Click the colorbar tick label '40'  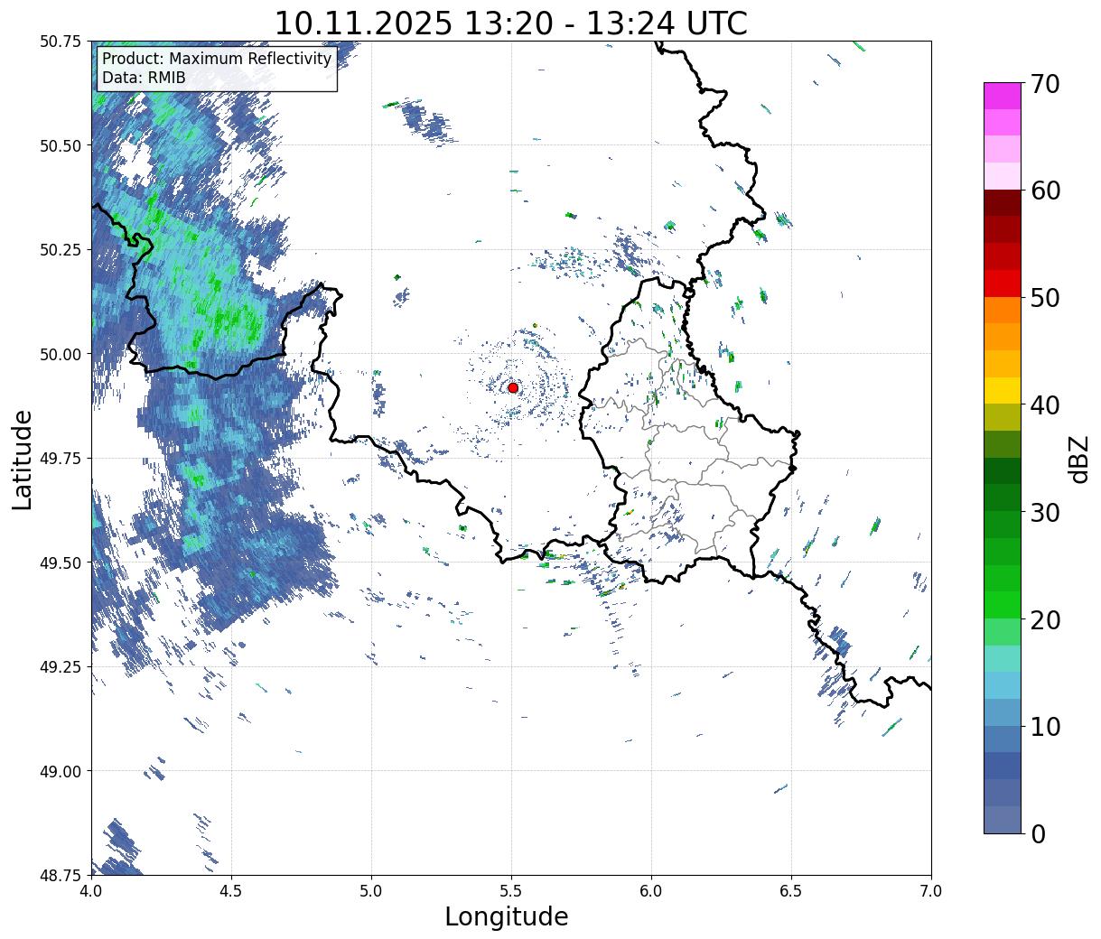1045,405
